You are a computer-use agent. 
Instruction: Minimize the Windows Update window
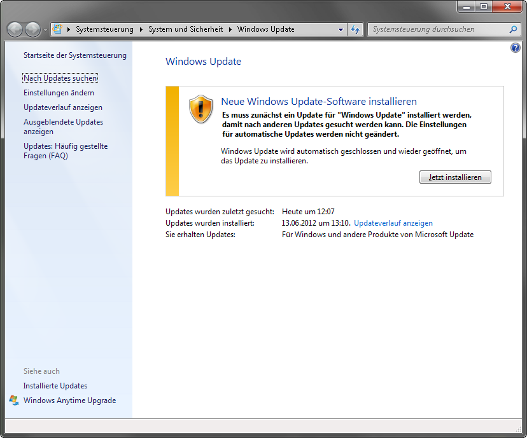coord(466,6)
